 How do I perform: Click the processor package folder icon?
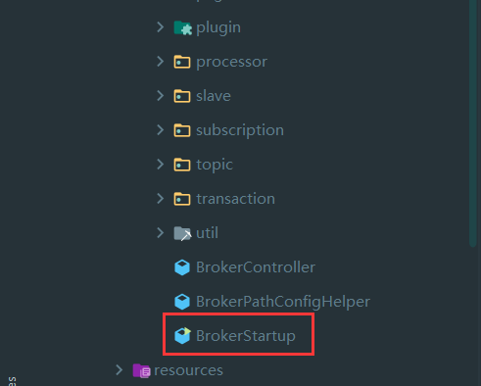(182, 62)
